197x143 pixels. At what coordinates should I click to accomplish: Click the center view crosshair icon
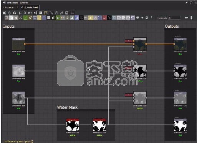[9, 13]
